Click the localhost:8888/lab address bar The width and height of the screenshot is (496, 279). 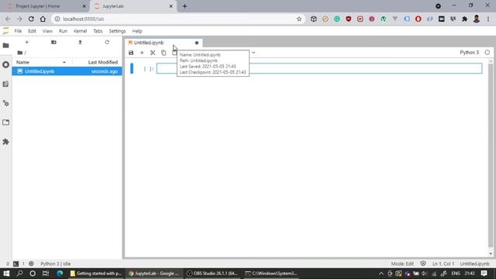177,19
